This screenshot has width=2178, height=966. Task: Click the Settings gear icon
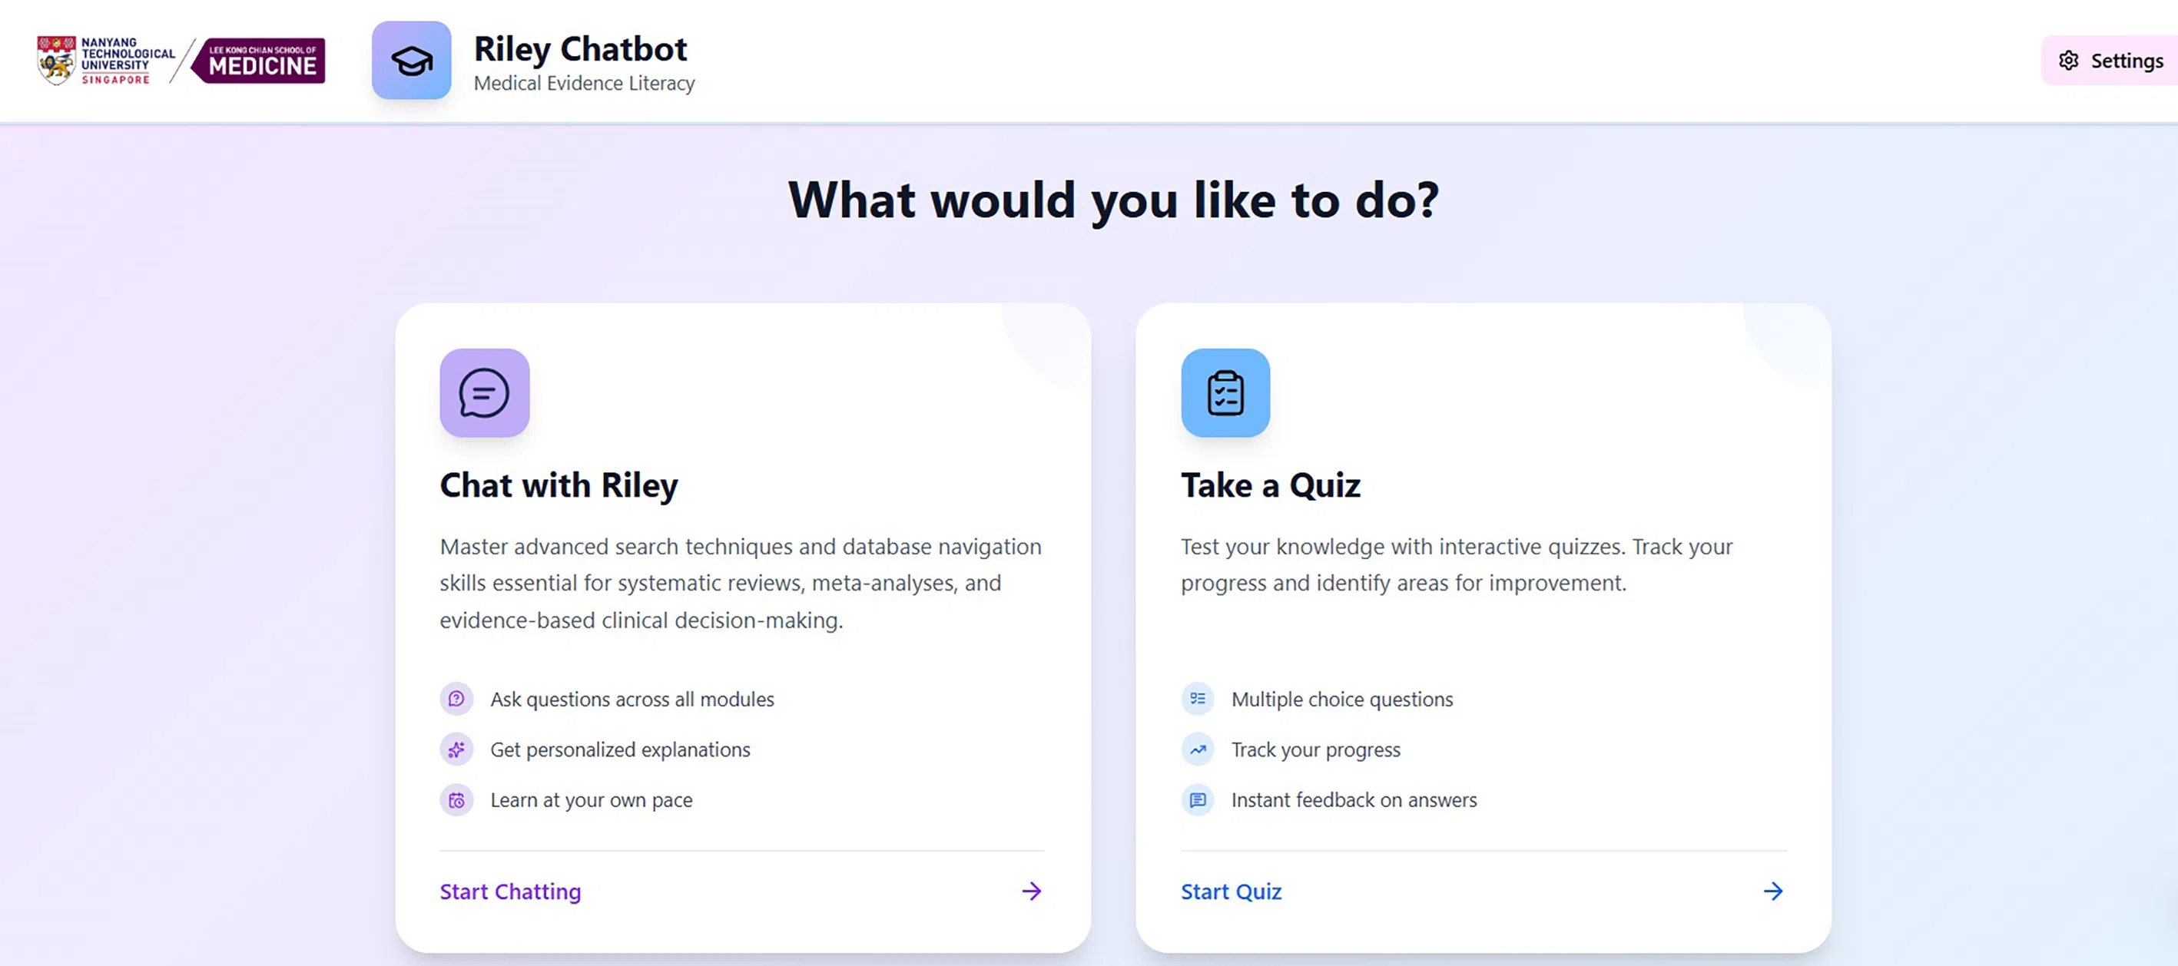click(2068, 61)
